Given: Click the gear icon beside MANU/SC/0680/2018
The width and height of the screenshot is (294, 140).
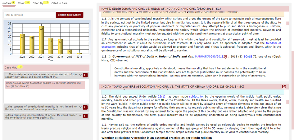Looking at the screenshot, I should tap(226, 57).
